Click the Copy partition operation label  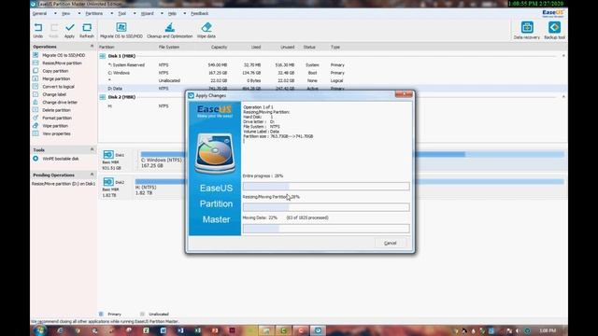point(55,71)
